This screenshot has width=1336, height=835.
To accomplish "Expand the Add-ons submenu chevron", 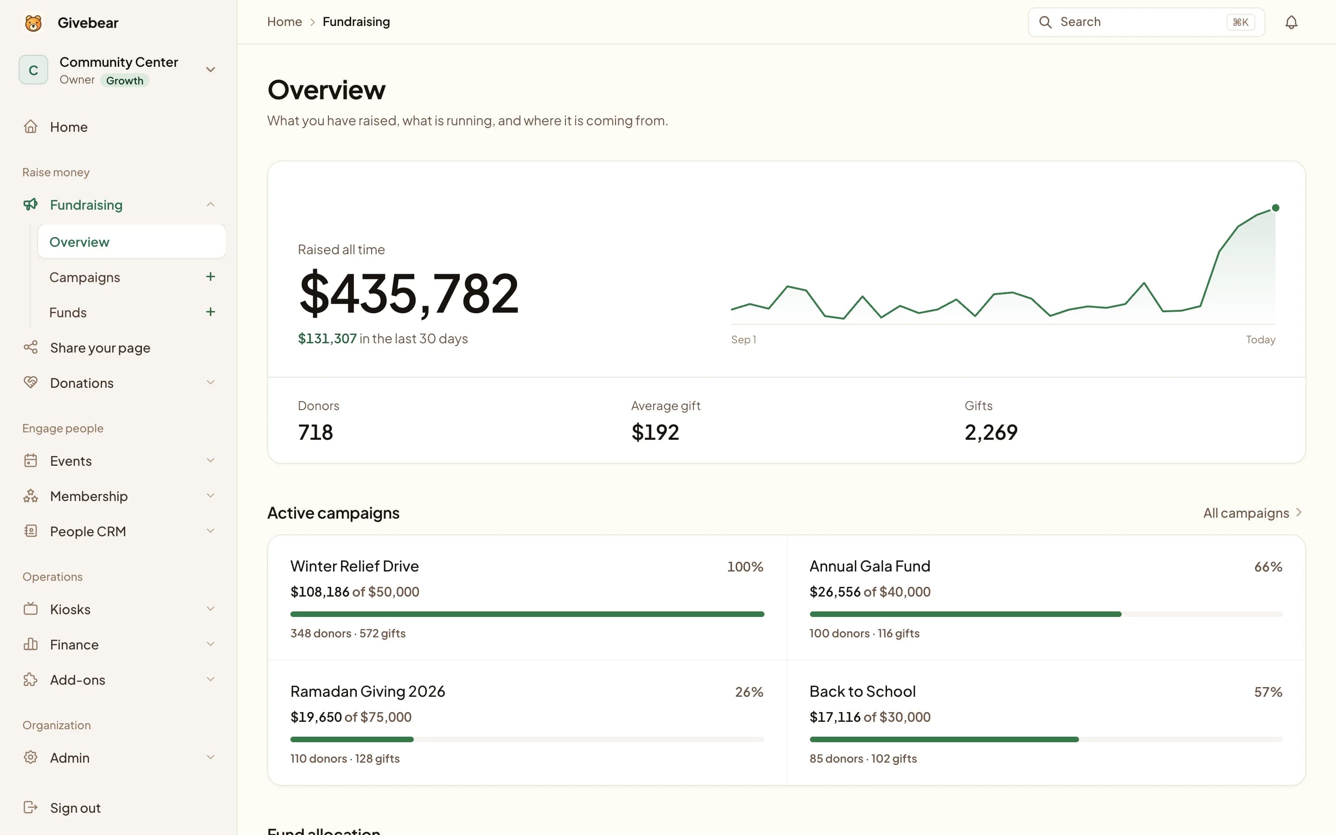I will pyautogui.click(x=210, y=680).
